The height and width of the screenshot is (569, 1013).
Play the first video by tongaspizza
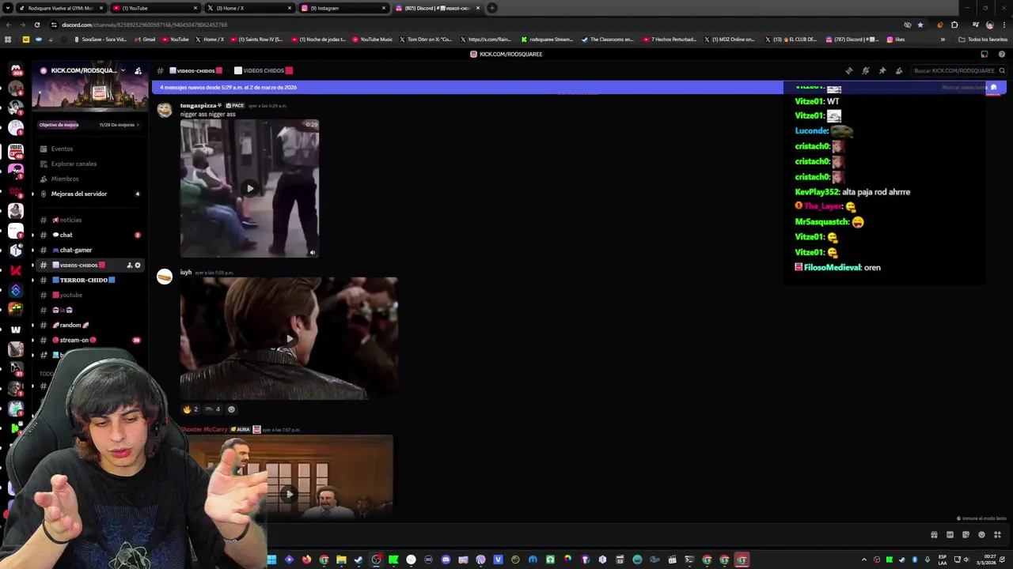[250, 188]
